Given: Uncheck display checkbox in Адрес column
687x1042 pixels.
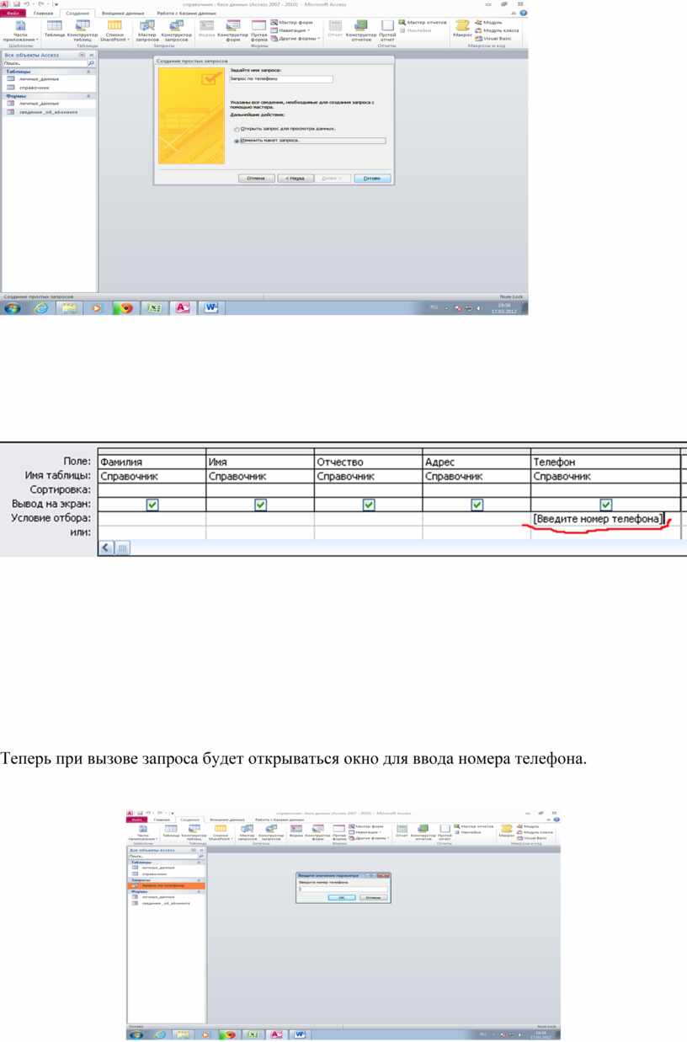Looking at the screenshot, I should [x=477, y=505].
